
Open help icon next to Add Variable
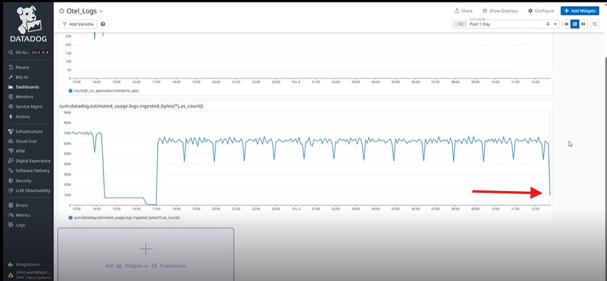(x=103, y=24)
